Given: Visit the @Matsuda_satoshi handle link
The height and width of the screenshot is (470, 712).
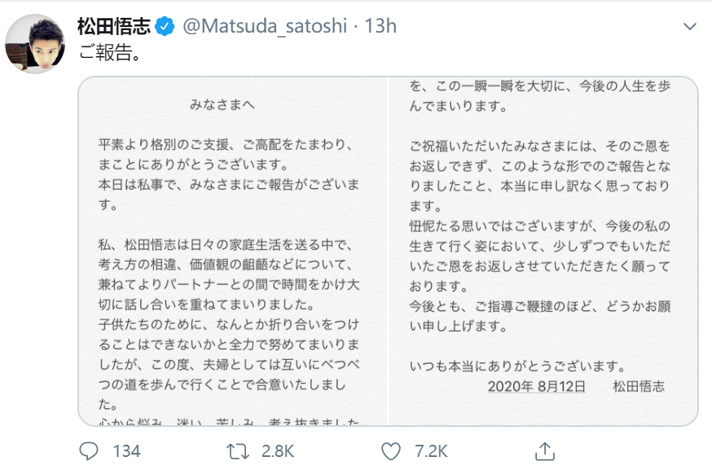Looking at the screenshot, I should click(x=266, y=26).
